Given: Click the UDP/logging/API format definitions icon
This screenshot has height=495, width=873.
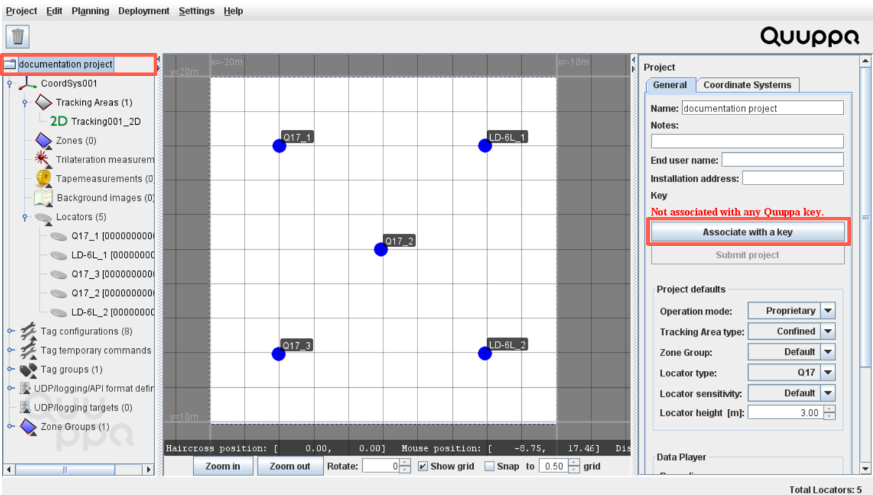Looking at the screenshot, I should pyautogui.click(x=25, y=388).
